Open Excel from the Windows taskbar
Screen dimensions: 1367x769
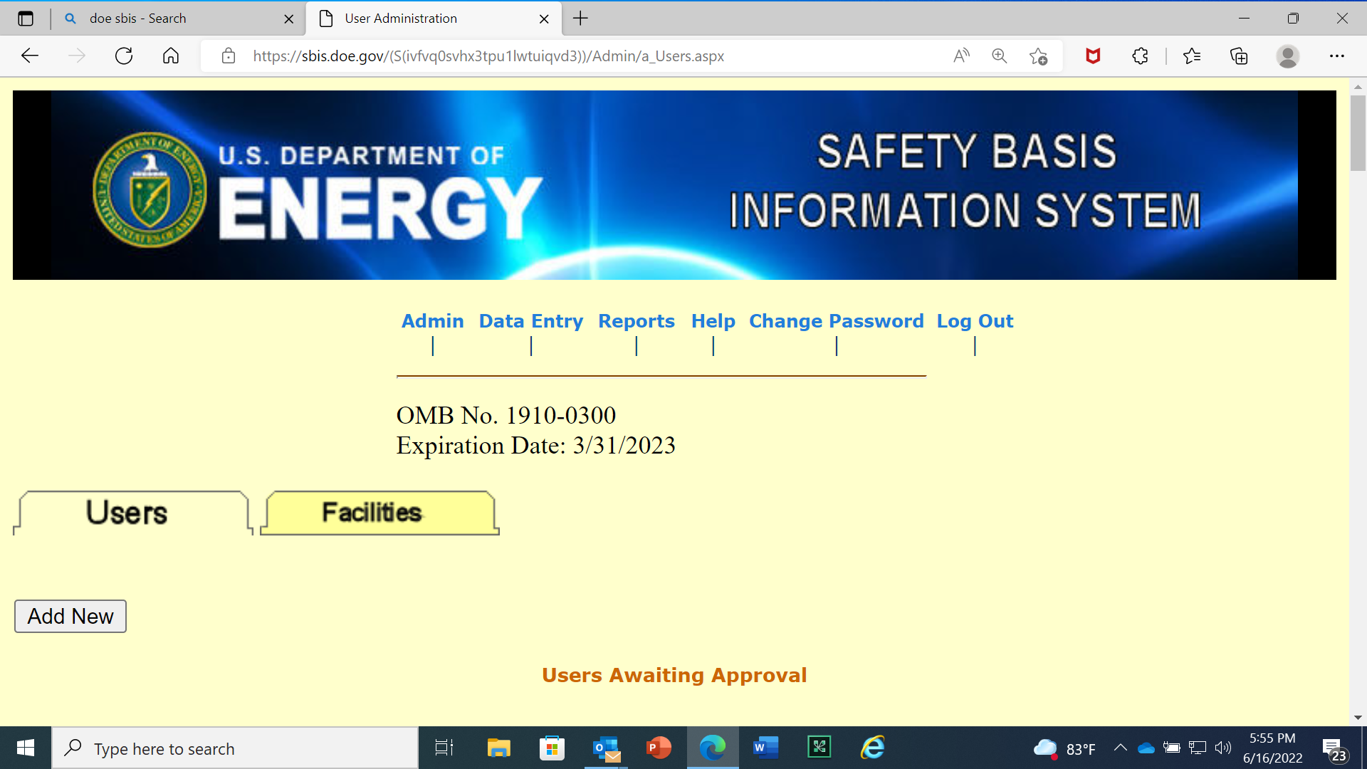point(819,748)
